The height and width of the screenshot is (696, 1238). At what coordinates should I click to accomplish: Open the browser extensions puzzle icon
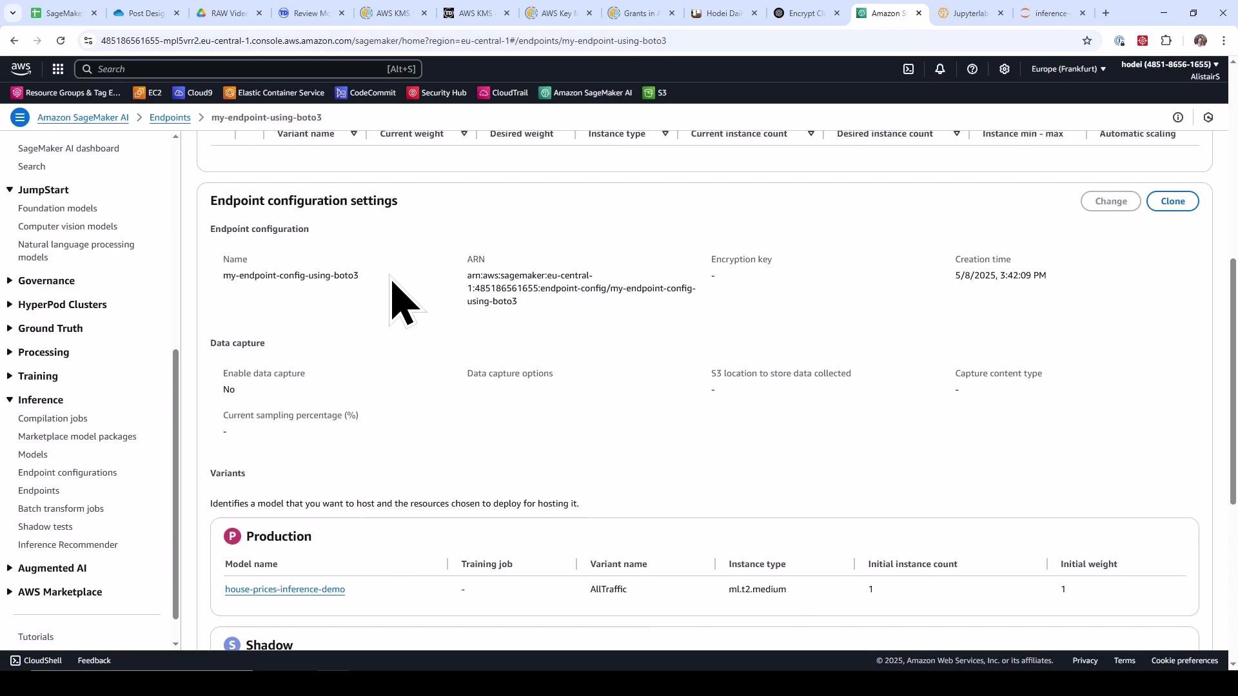click(1166, 41)
